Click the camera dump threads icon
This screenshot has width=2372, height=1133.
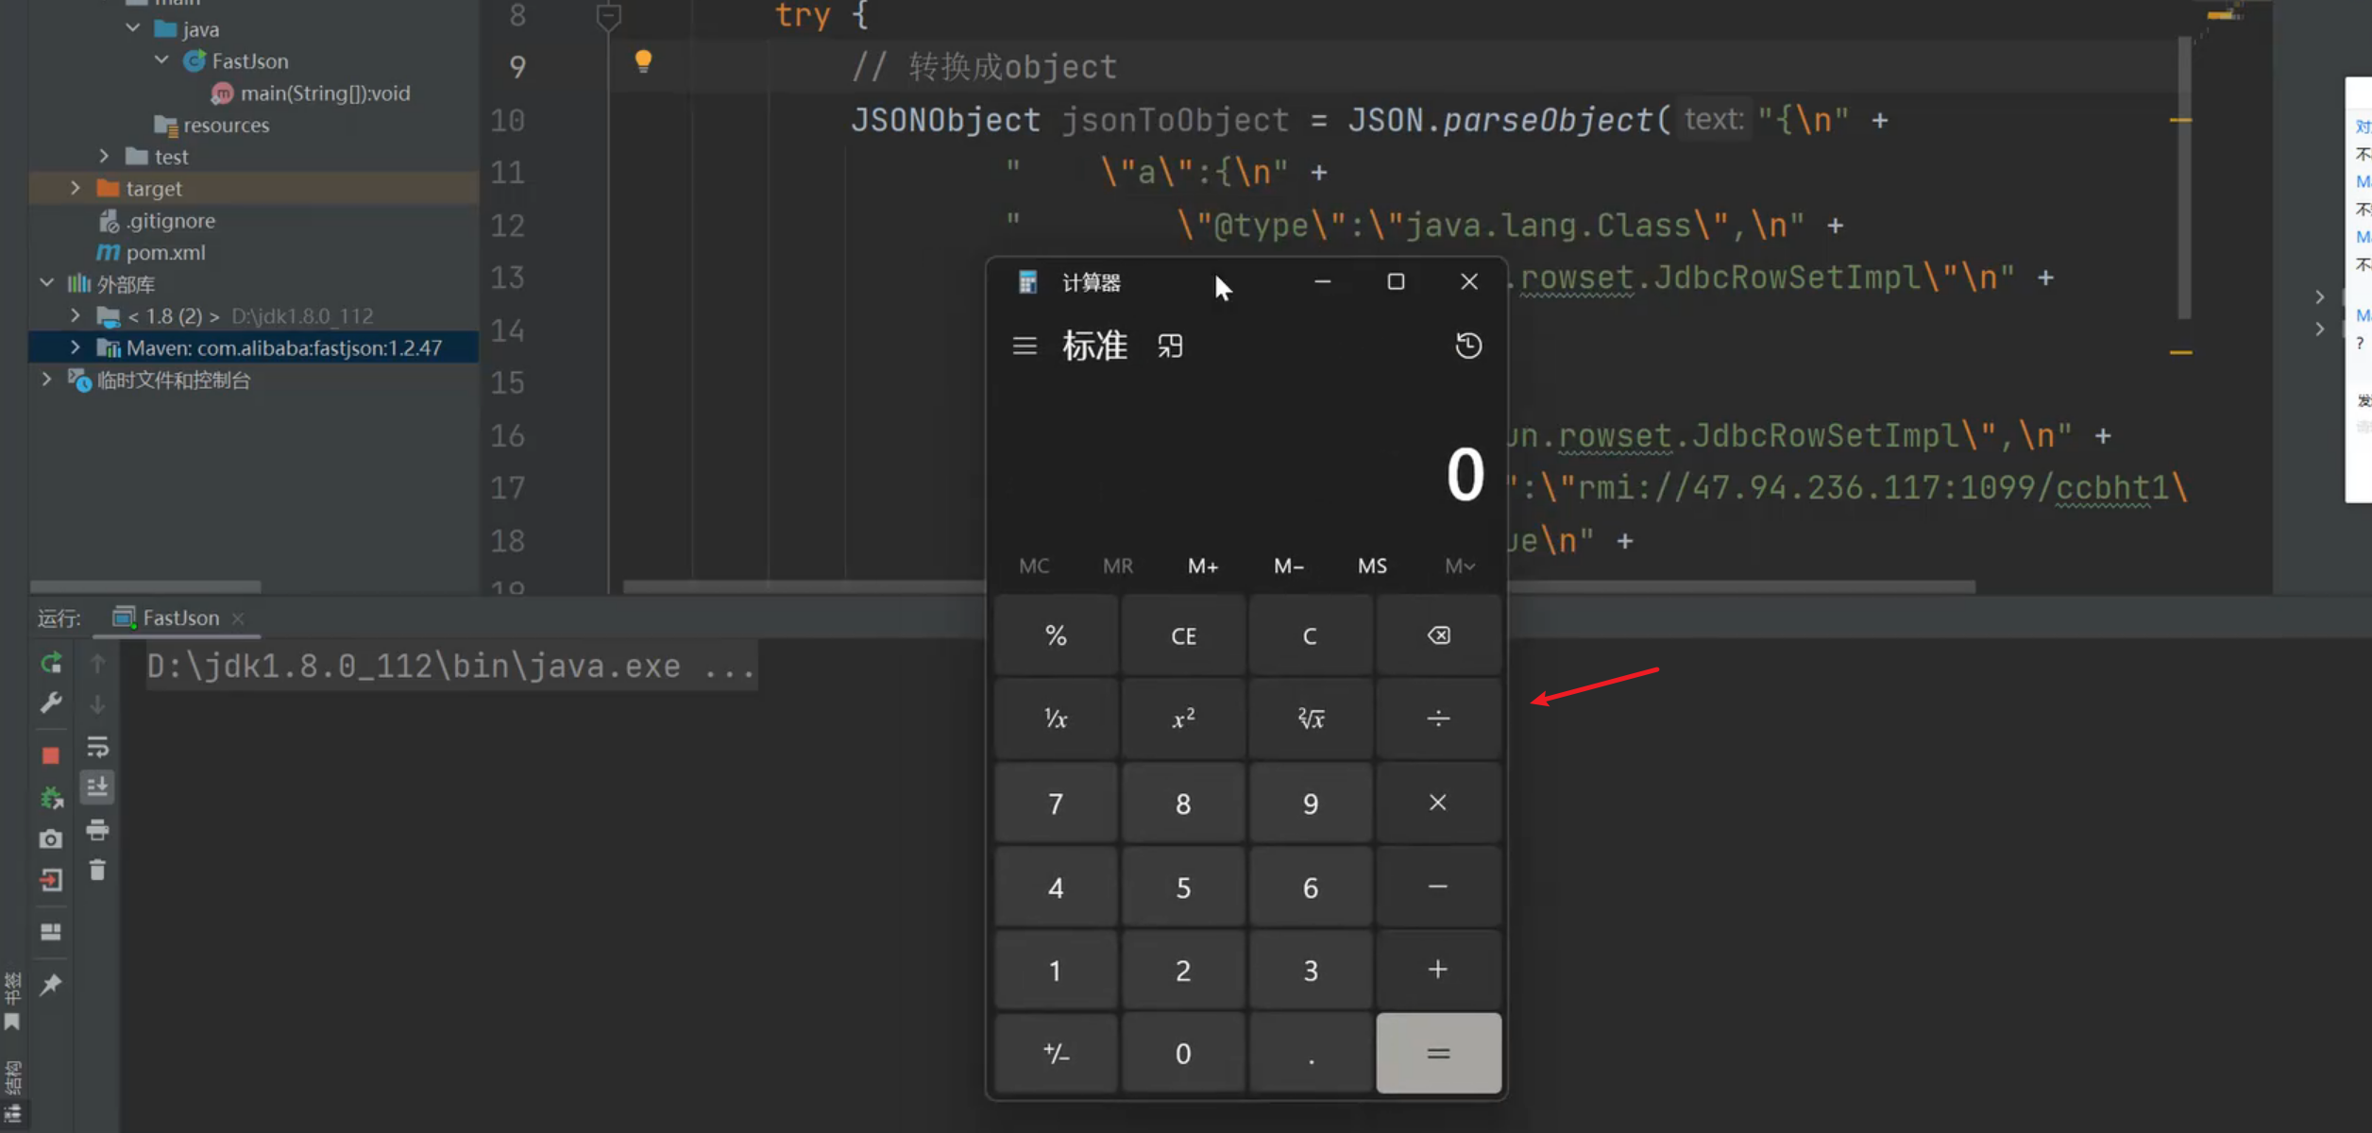(x=51, y=838)
